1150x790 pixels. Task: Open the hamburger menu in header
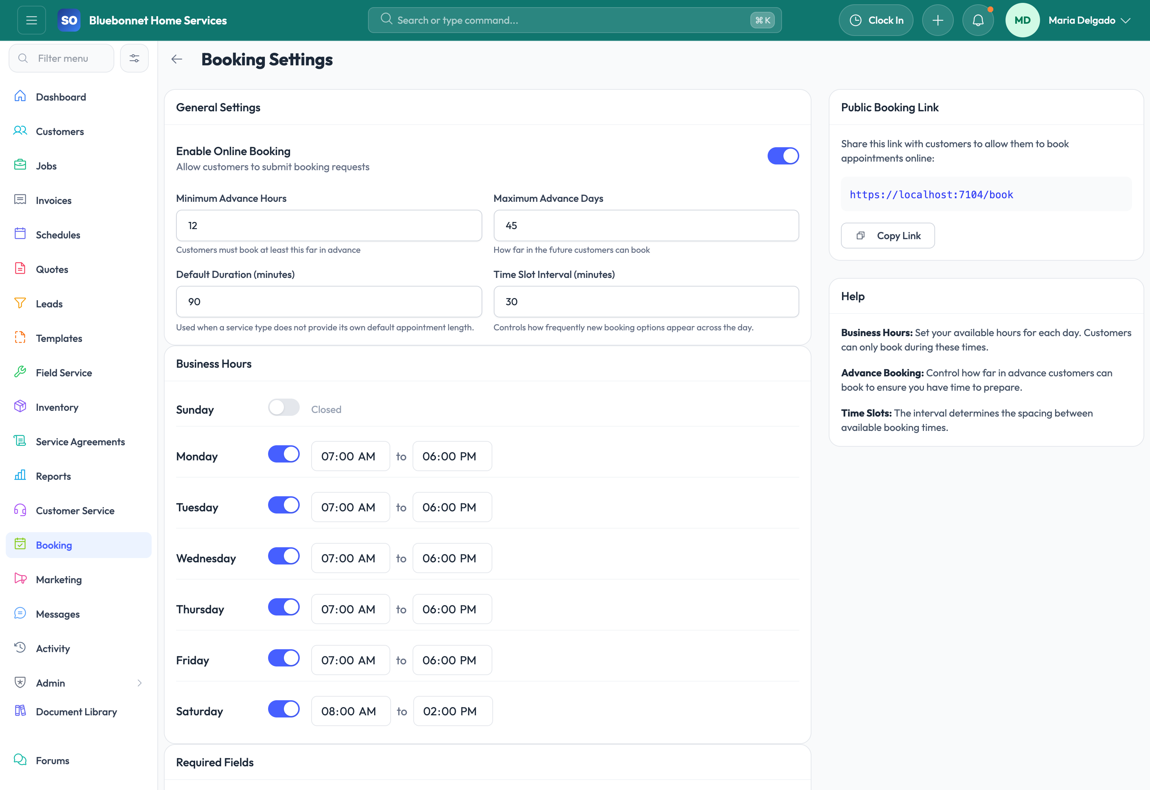tap(32, 20)
